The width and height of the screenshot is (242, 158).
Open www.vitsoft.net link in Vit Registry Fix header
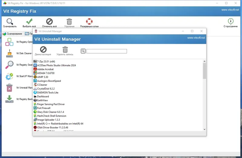230,10
